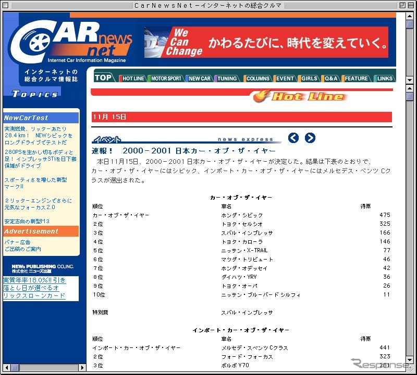Click the sidebar horizontal scroll thumb
Screen dimensions: 417x375
pyautogui.click(x=15, y=368)
